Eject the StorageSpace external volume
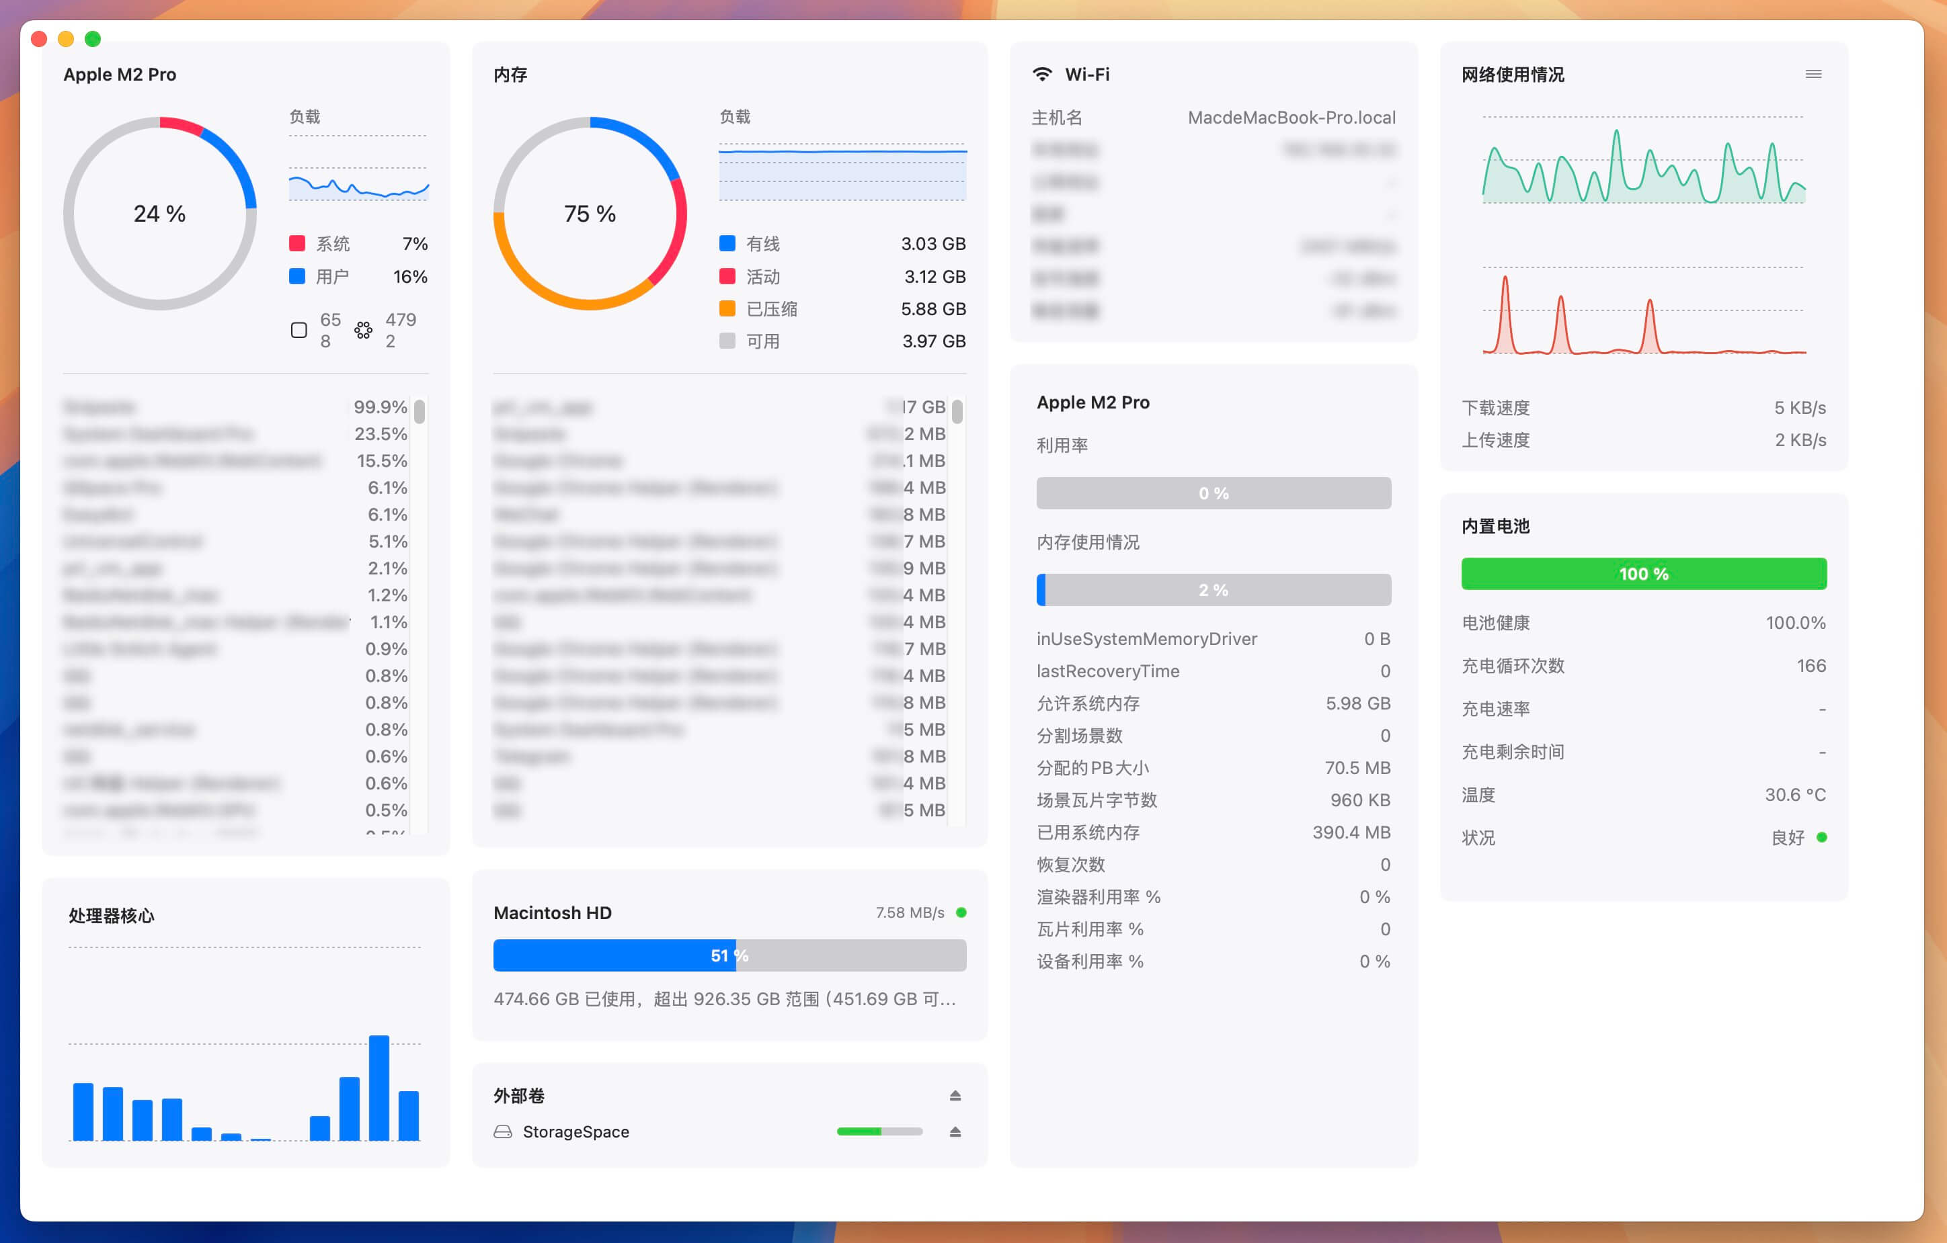 [955, 1131]
